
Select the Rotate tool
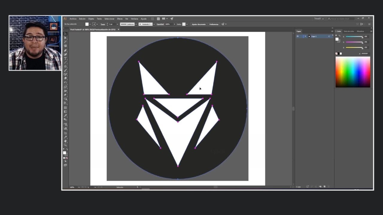pyautogui.click(x=65, y=83)
